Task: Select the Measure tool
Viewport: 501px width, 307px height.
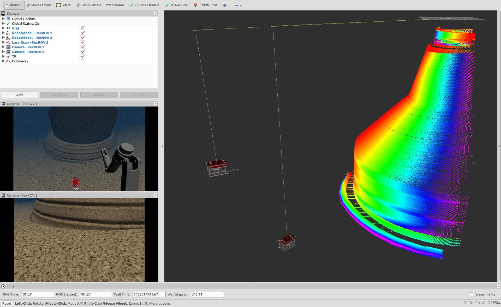Action: click(x=116, y=5)
